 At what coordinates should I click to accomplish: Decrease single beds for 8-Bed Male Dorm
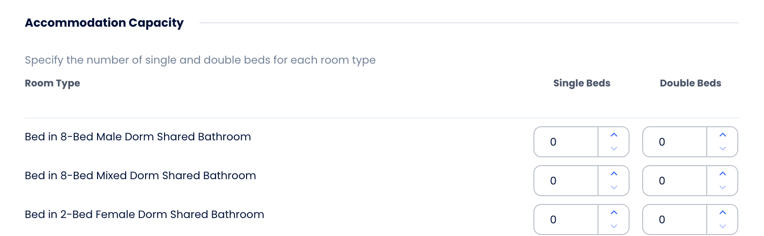coord(614,149)
